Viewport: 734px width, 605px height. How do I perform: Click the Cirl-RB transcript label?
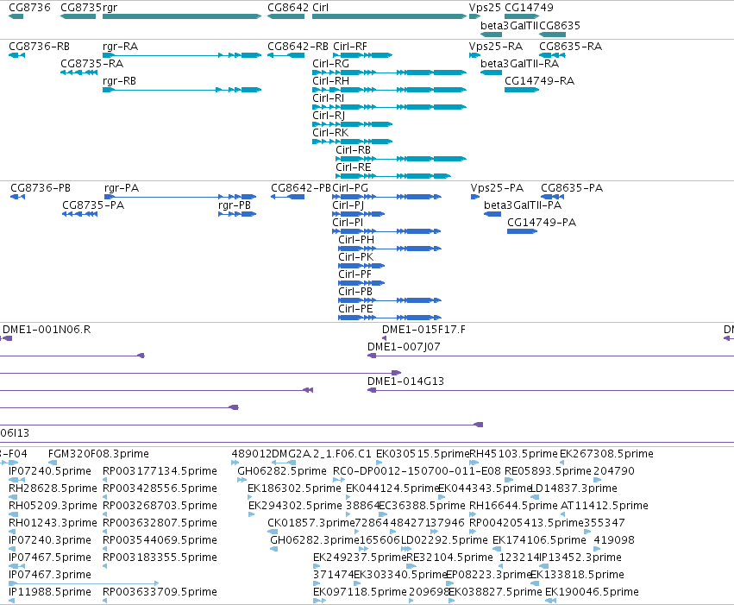tap(353, 150)
